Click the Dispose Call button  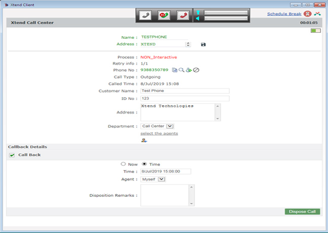(x=302, y=211)
